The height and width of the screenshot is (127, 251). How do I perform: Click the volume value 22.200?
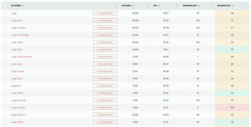[x=135, y=35]
